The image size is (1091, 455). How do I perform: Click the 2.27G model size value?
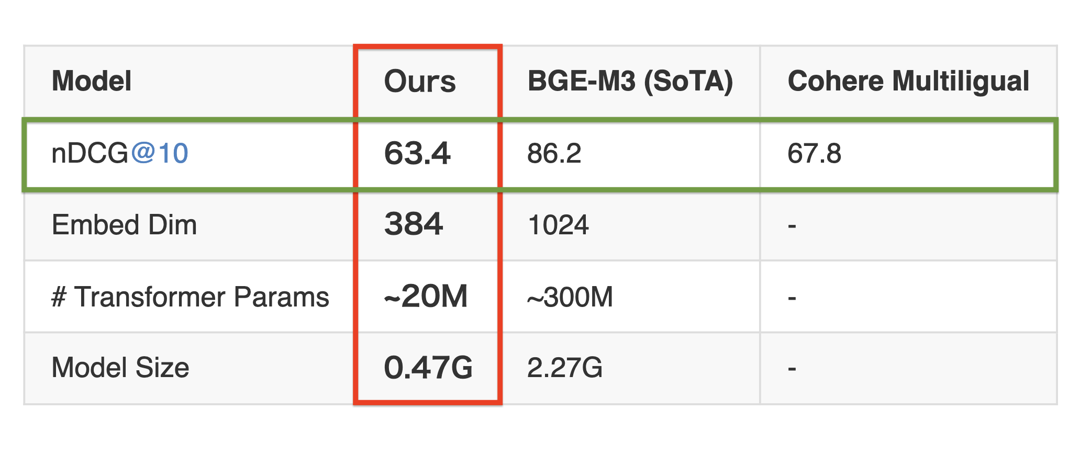pyautogui.click(x=565, y=368)
